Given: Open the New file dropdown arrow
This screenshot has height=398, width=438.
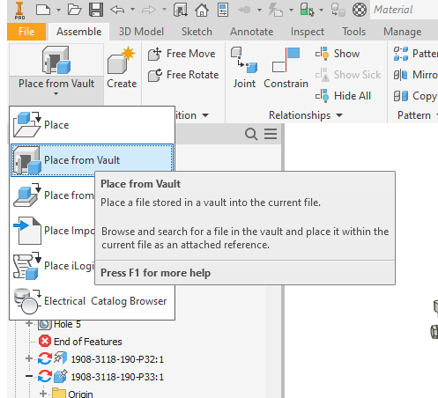Looking at the screenshot, I should tap(58, 10).
